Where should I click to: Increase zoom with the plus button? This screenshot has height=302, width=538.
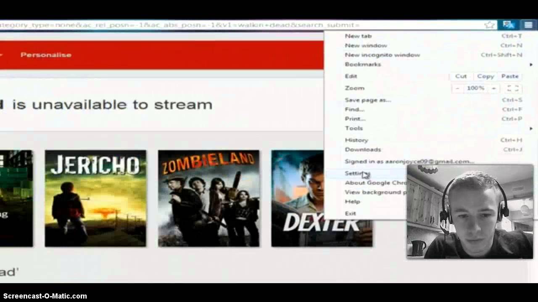493,88
